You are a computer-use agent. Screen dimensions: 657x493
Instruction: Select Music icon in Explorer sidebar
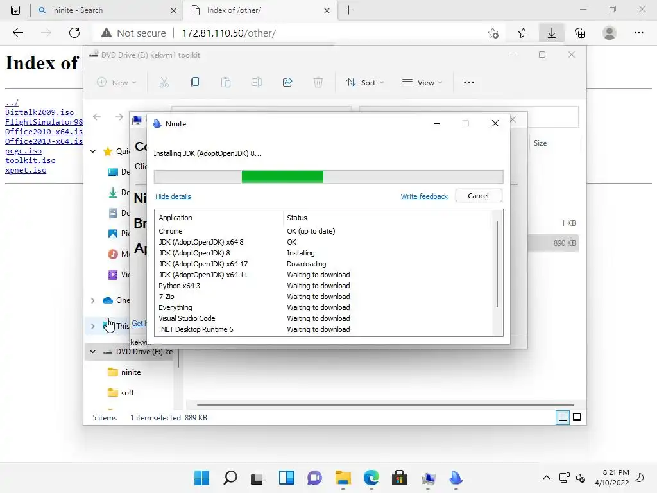113,254
